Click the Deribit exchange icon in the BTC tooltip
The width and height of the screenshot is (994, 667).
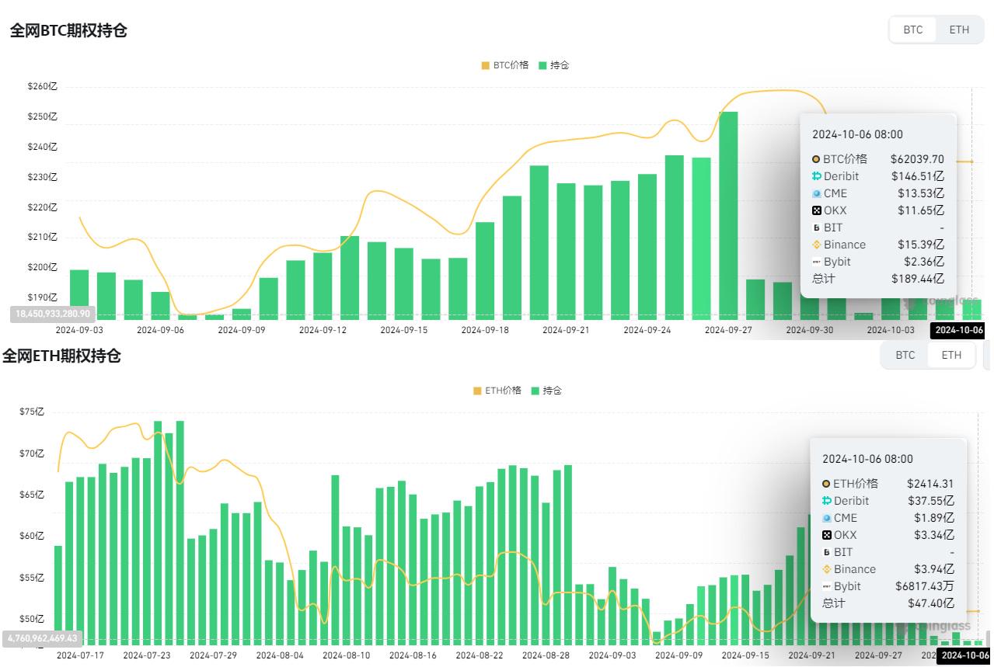816,176
